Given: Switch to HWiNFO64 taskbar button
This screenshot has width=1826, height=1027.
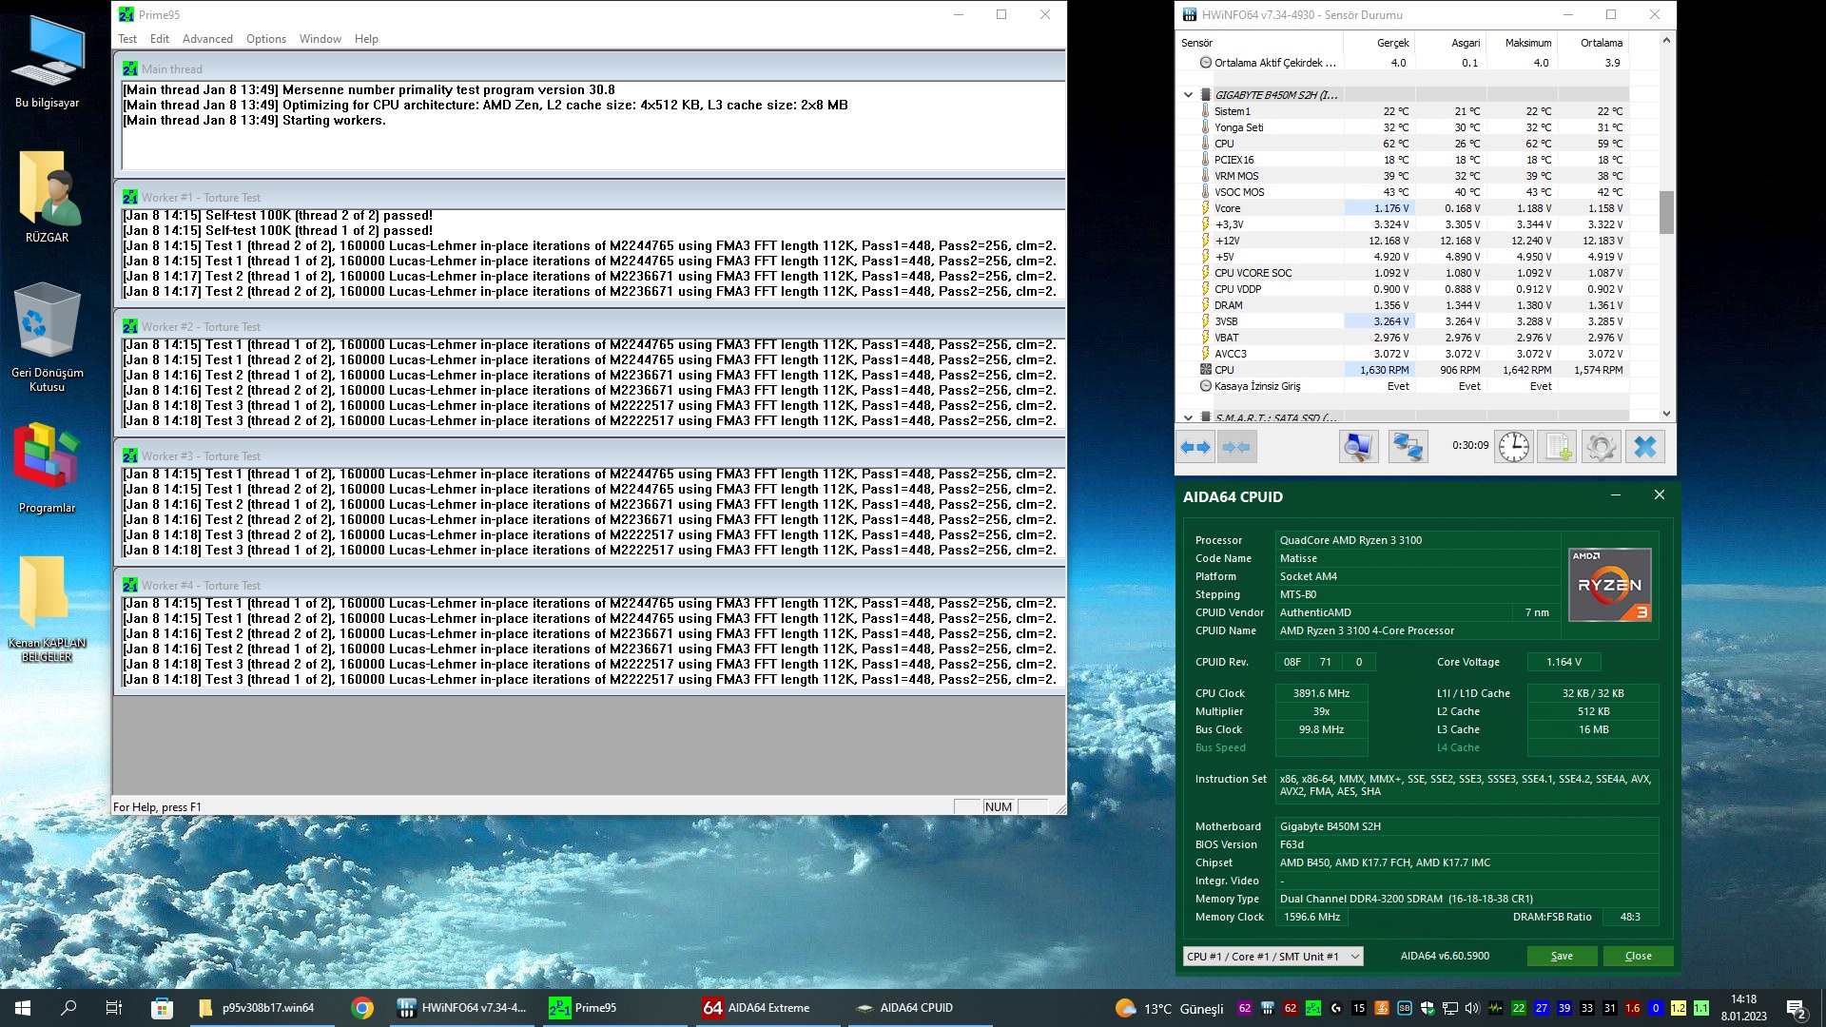Looking at the screenshot, I should click(462, 1008).
